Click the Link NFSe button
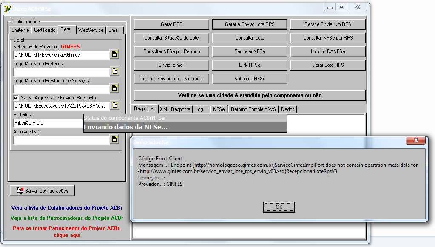 point(250,65)
